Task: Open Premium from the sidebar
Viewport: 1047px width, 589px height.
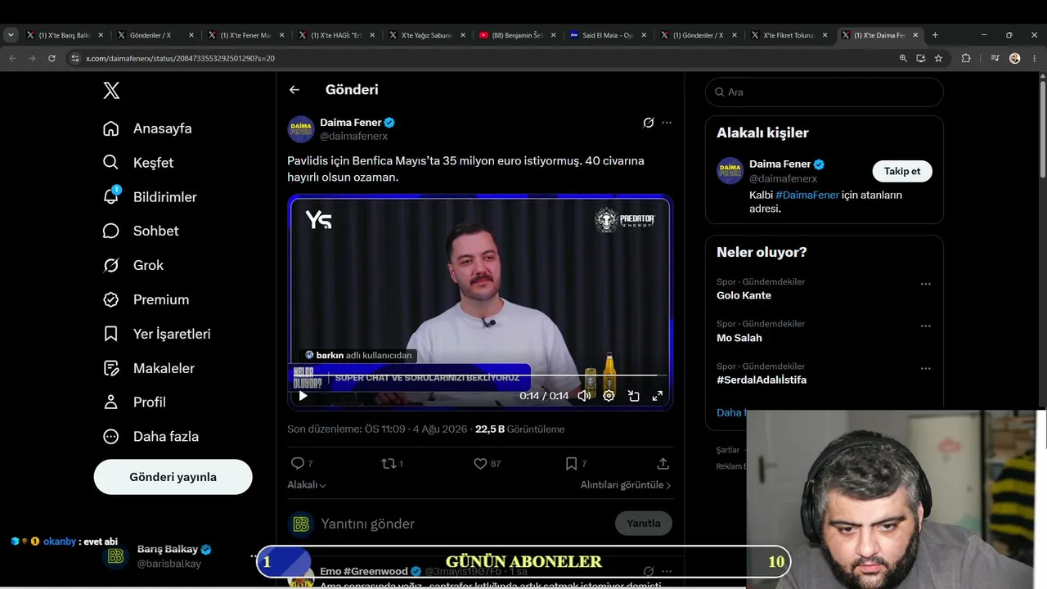Action: point(146,299)
